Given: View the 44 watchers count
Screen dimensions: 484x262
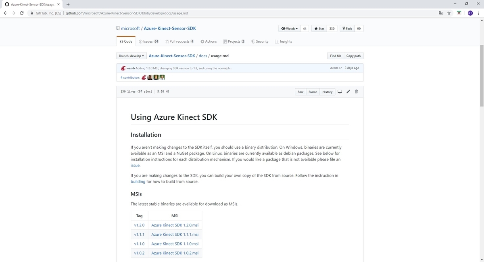Looking at the screenshot, I should (x=305, y=29).
